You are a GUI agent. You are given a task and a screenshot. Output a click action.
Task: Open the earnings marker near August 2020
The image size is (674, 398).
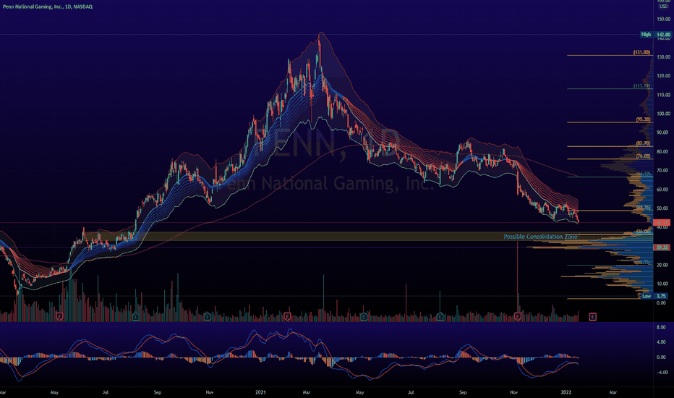(136, 317)
